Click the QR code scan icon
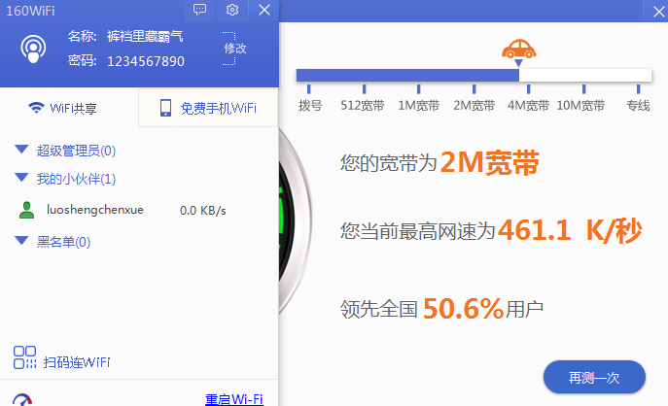The height and width of the screenshot is (406, 668). (25, 357)
